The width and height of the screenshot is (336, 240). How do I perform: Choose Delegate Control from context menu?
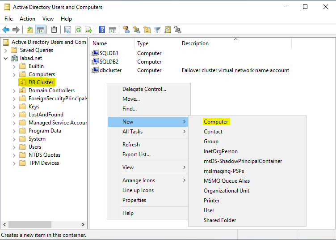149,89
